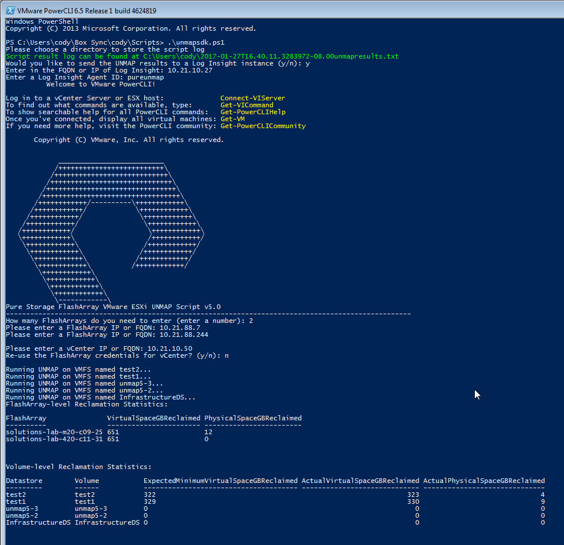564x545 pixels.
Task: Click the vCenter IP '10.21.10.50'
Action: point(170,348)
